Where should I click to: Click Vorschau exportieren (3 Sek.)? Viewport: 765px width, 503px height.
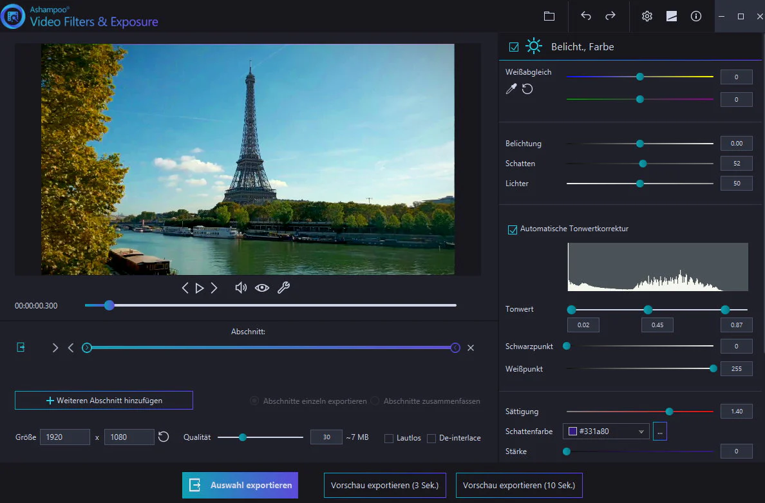click(385, 486)
